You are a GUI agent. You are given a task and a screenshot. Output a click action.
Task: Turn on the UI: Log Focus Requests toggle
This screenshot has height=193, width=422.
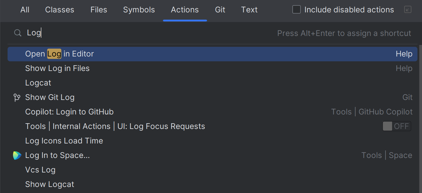[x=397, y=126]
